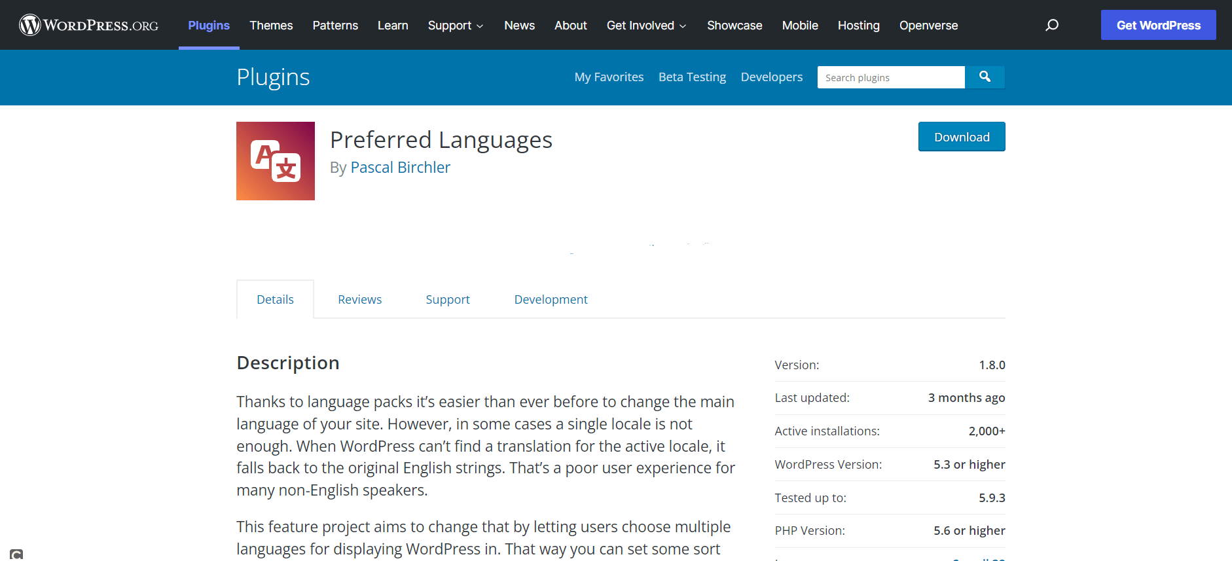Expand the Support dropdown menu
Screen dimensions: 1232x561
click(x=455, y=26)
